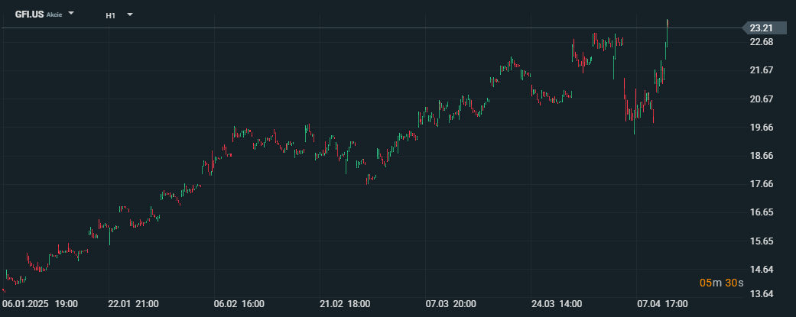Click the 16.65 price axis label

[x=761, y=212]
